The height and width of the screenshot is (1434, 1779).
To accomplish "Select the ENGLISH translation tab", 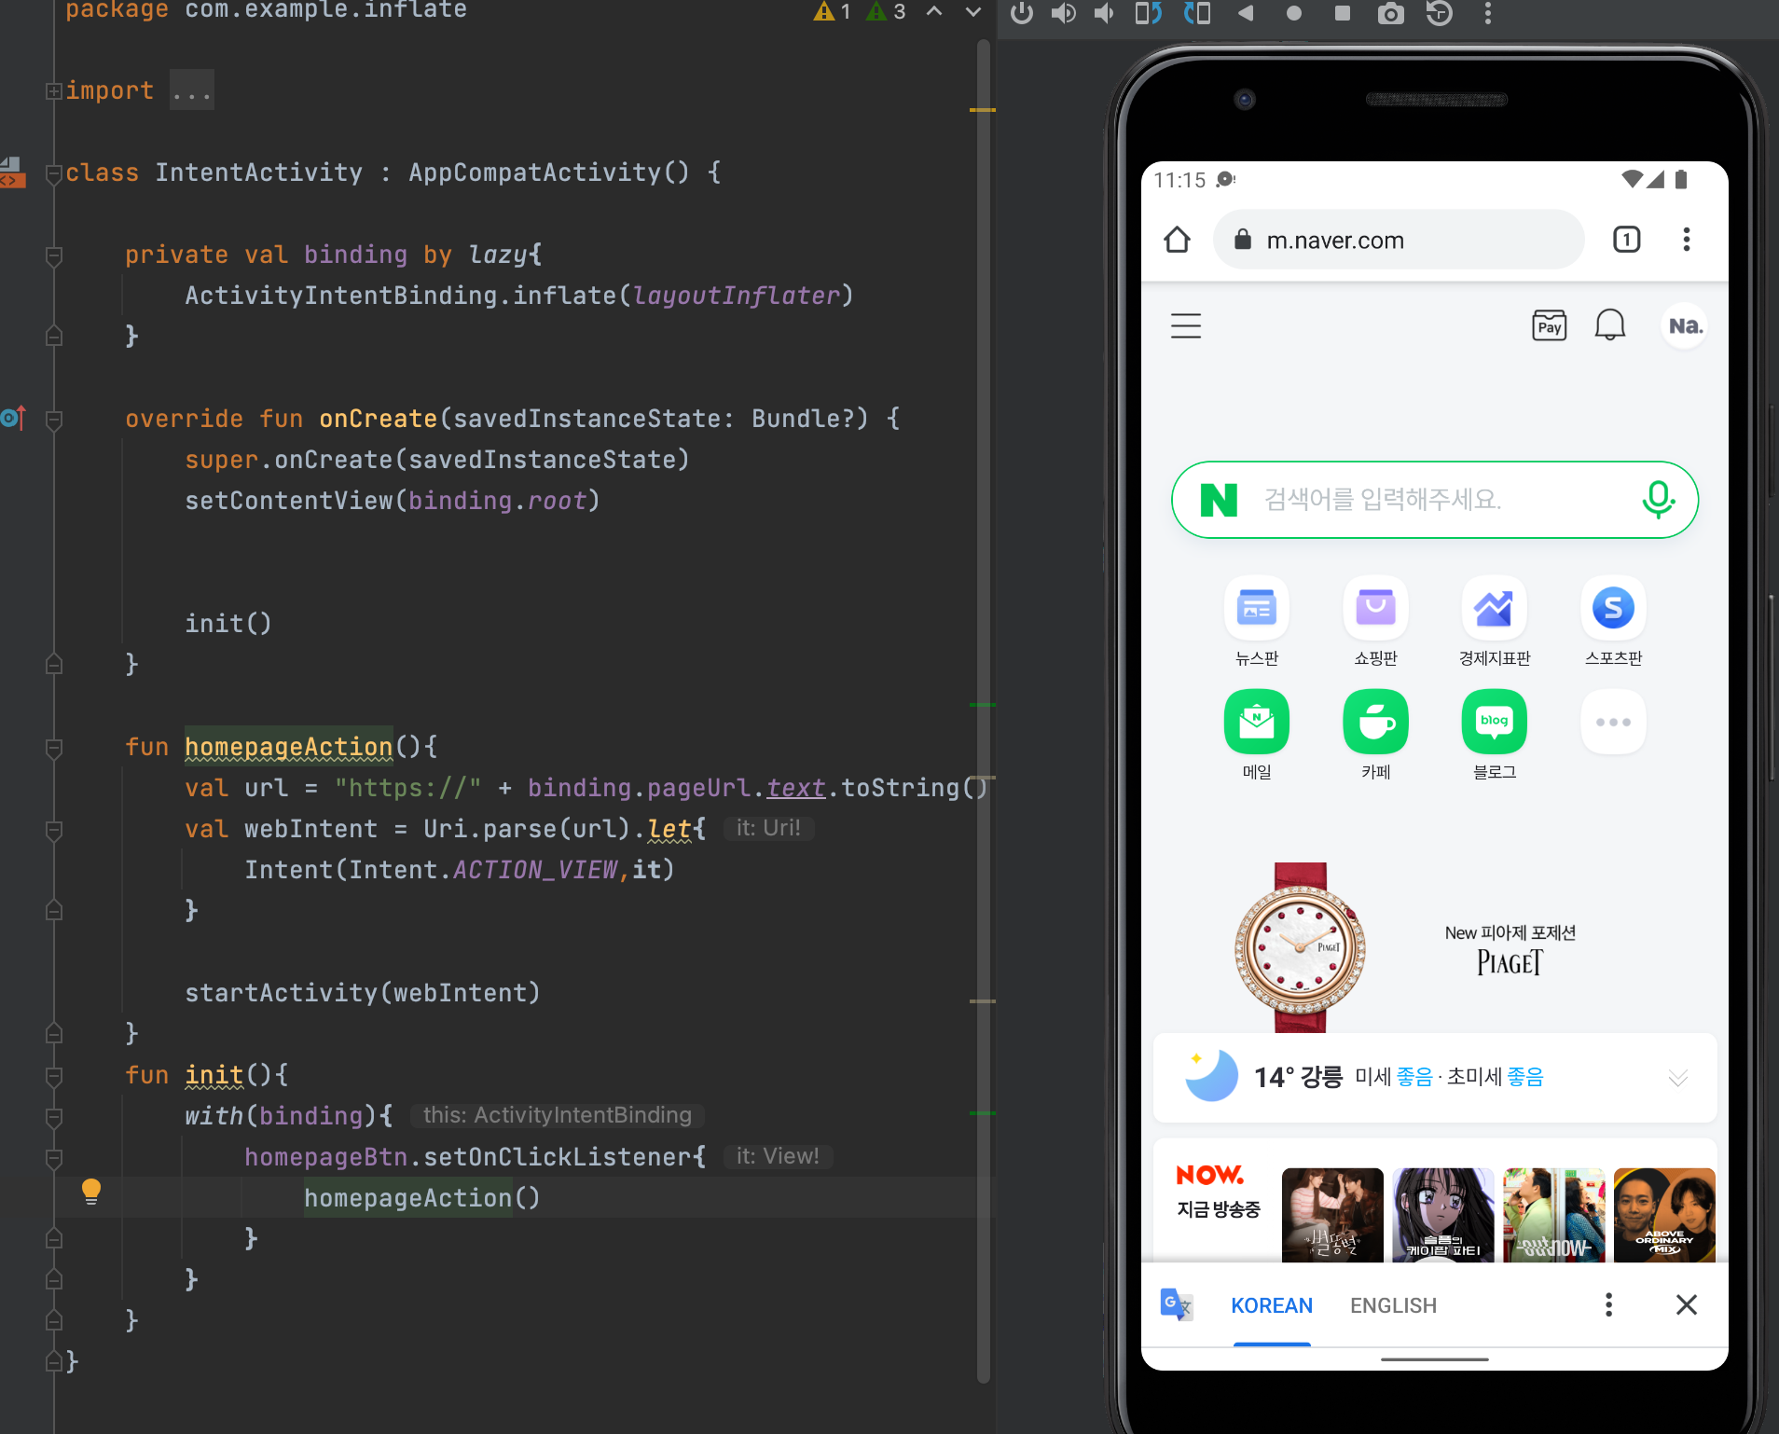I will pyautogui.click(x=1393, y=1305).
